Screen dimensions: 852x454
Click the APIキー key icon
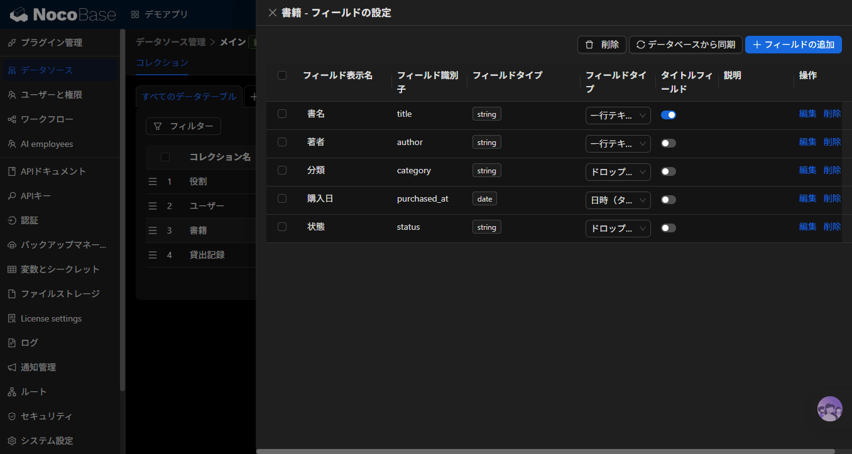(12, 196)
